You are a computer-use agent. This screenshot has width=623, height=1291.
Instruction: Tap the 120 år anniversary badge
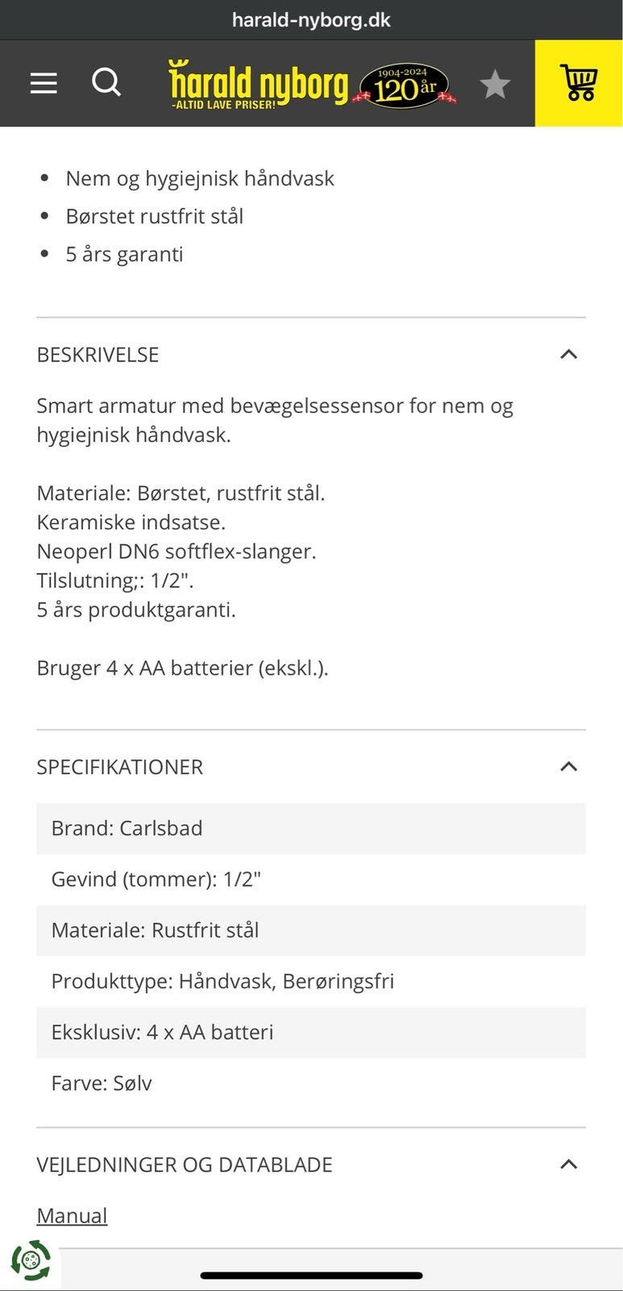405,86
